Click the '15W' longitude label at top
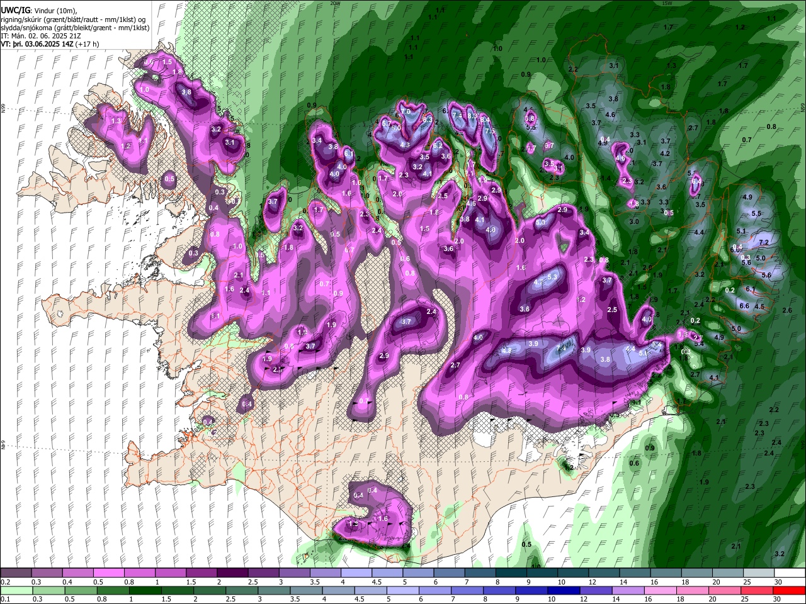 point(667,3)
